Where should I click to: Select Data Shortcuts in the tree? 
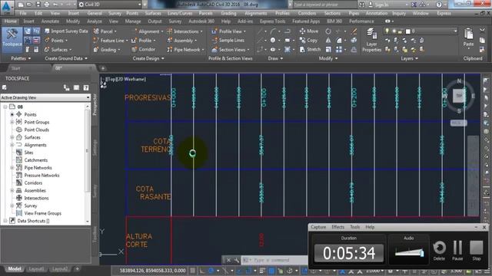click(33, 221)
